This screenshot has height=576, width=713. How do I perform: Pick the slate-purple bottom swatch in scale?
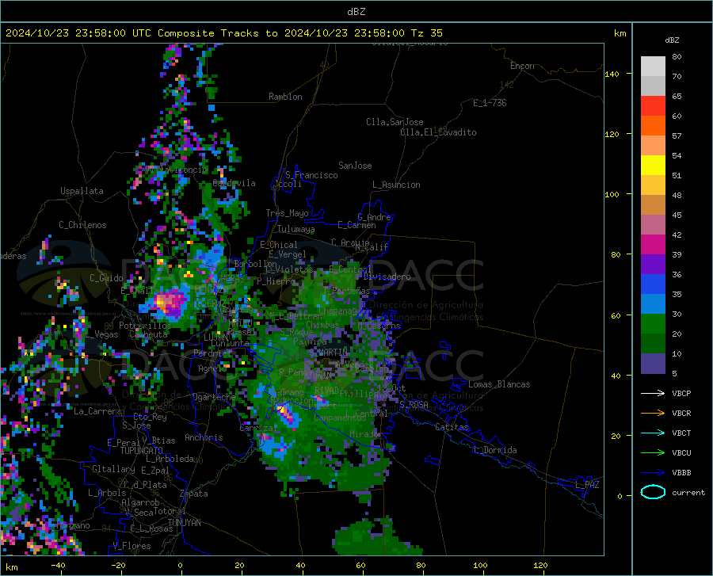coord(653,364)
